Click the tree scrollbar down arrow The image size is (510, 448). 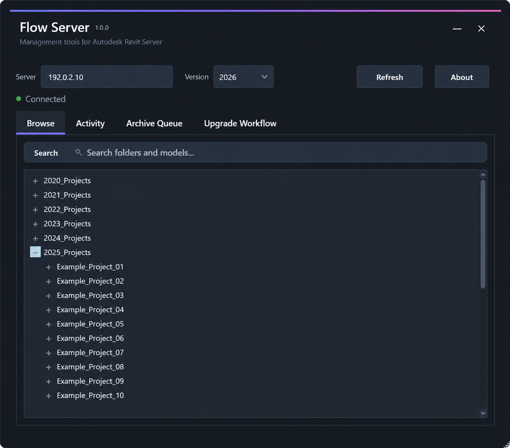click(x=483, y=413)
